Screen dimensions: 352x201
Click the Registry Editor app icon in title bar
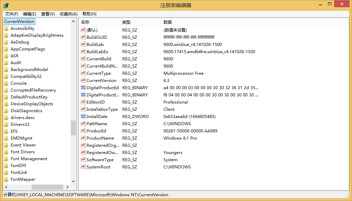(6, 5)
